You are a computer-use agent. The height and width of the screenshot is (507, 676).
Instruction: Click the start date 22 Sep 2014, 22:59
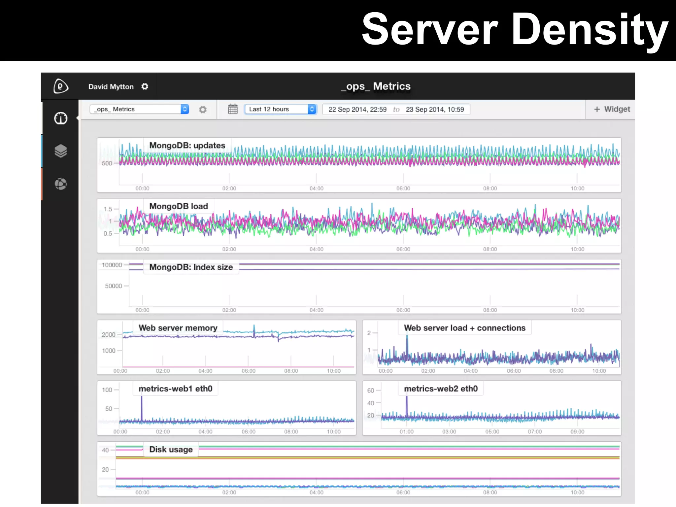(x=357, y=109)
